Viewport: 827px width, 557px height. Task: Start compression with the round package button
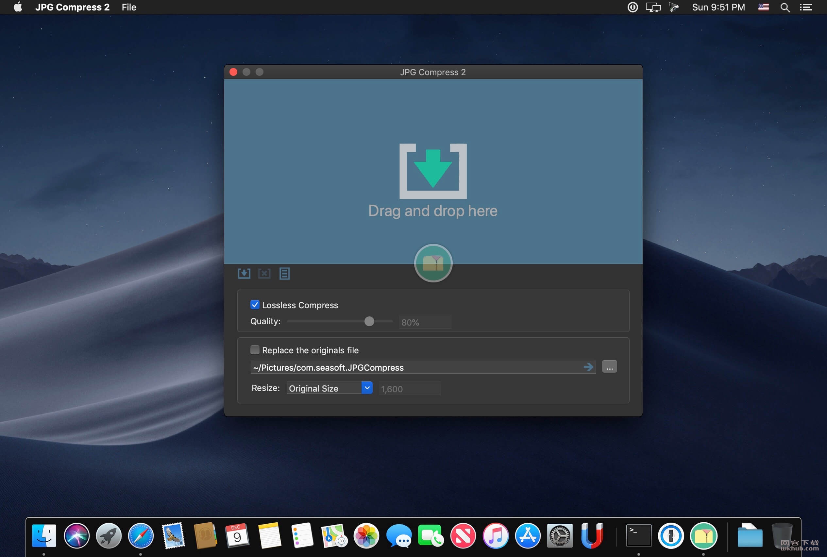tap(433, 263)
